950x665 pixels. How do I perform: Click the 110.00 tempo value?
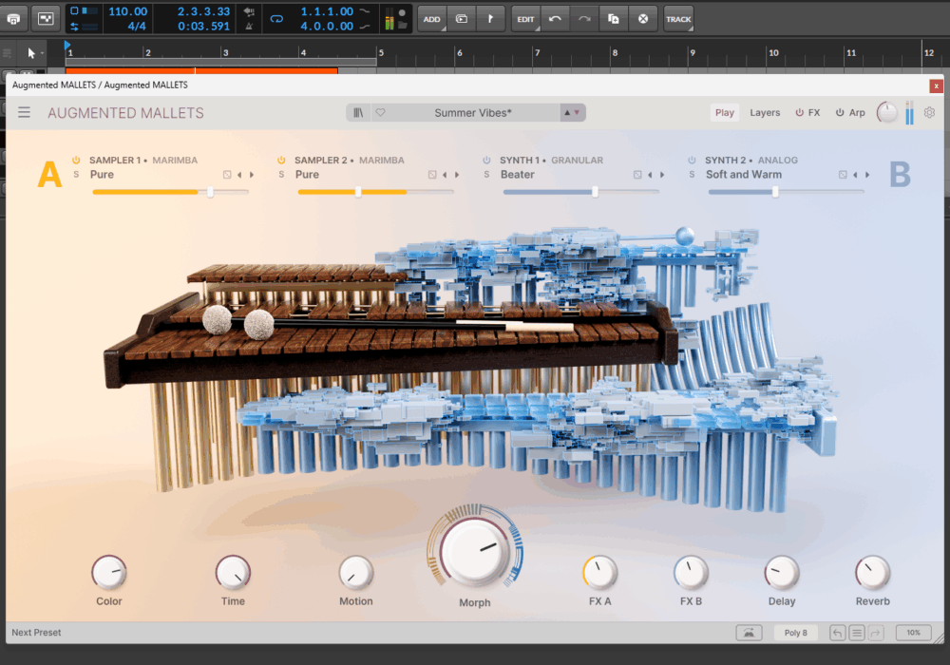[128, 11]
